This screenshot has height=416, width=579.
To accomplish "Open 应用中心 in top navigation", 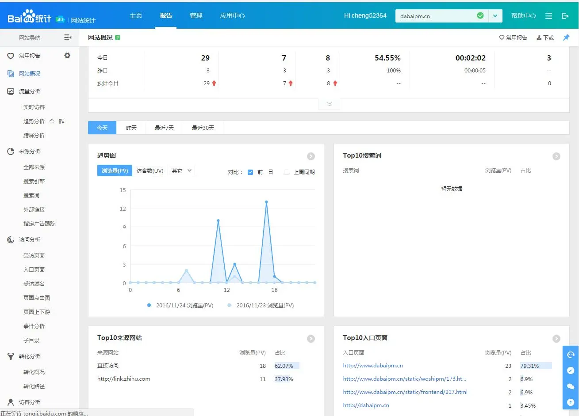I will click(x=232, y=15).
